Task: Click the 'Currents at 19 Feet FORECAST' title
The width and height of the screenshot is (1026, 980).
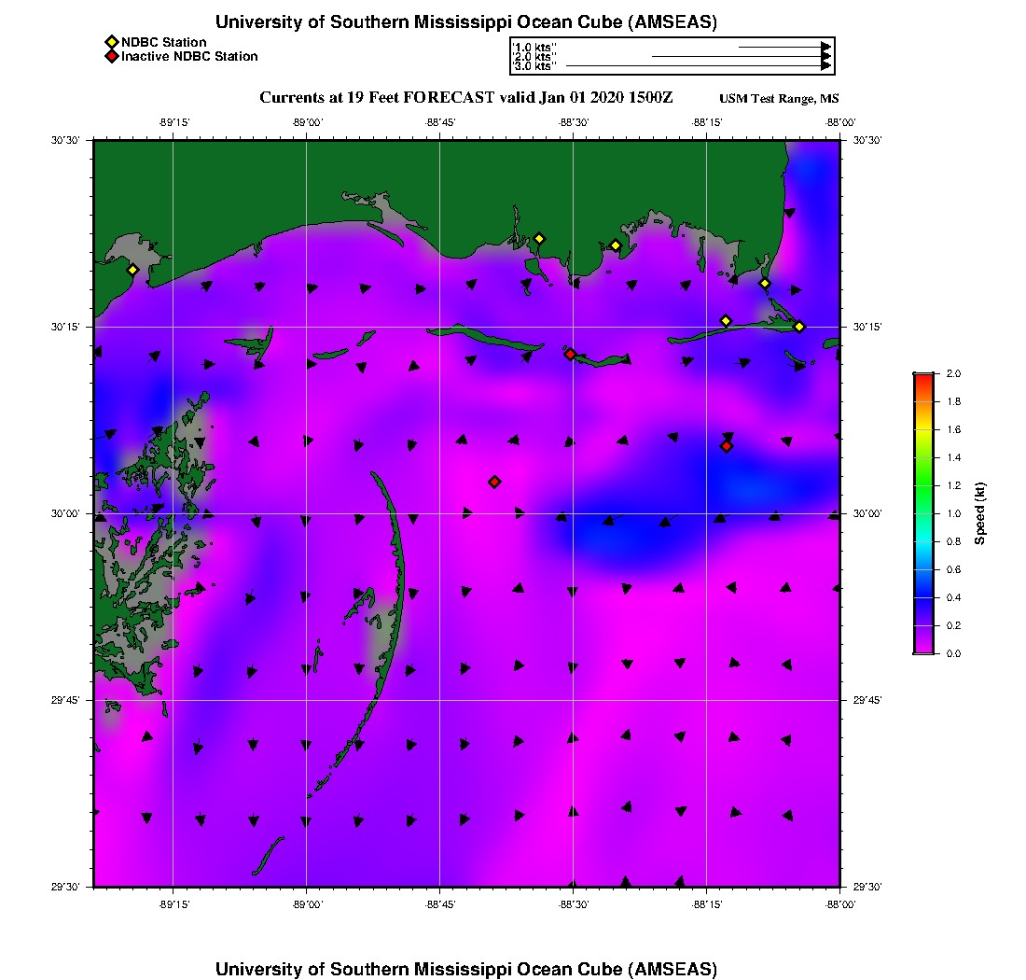Action: pos(465,98)
